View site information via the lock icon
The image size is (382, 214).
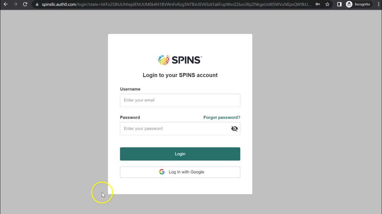[37, 5]
